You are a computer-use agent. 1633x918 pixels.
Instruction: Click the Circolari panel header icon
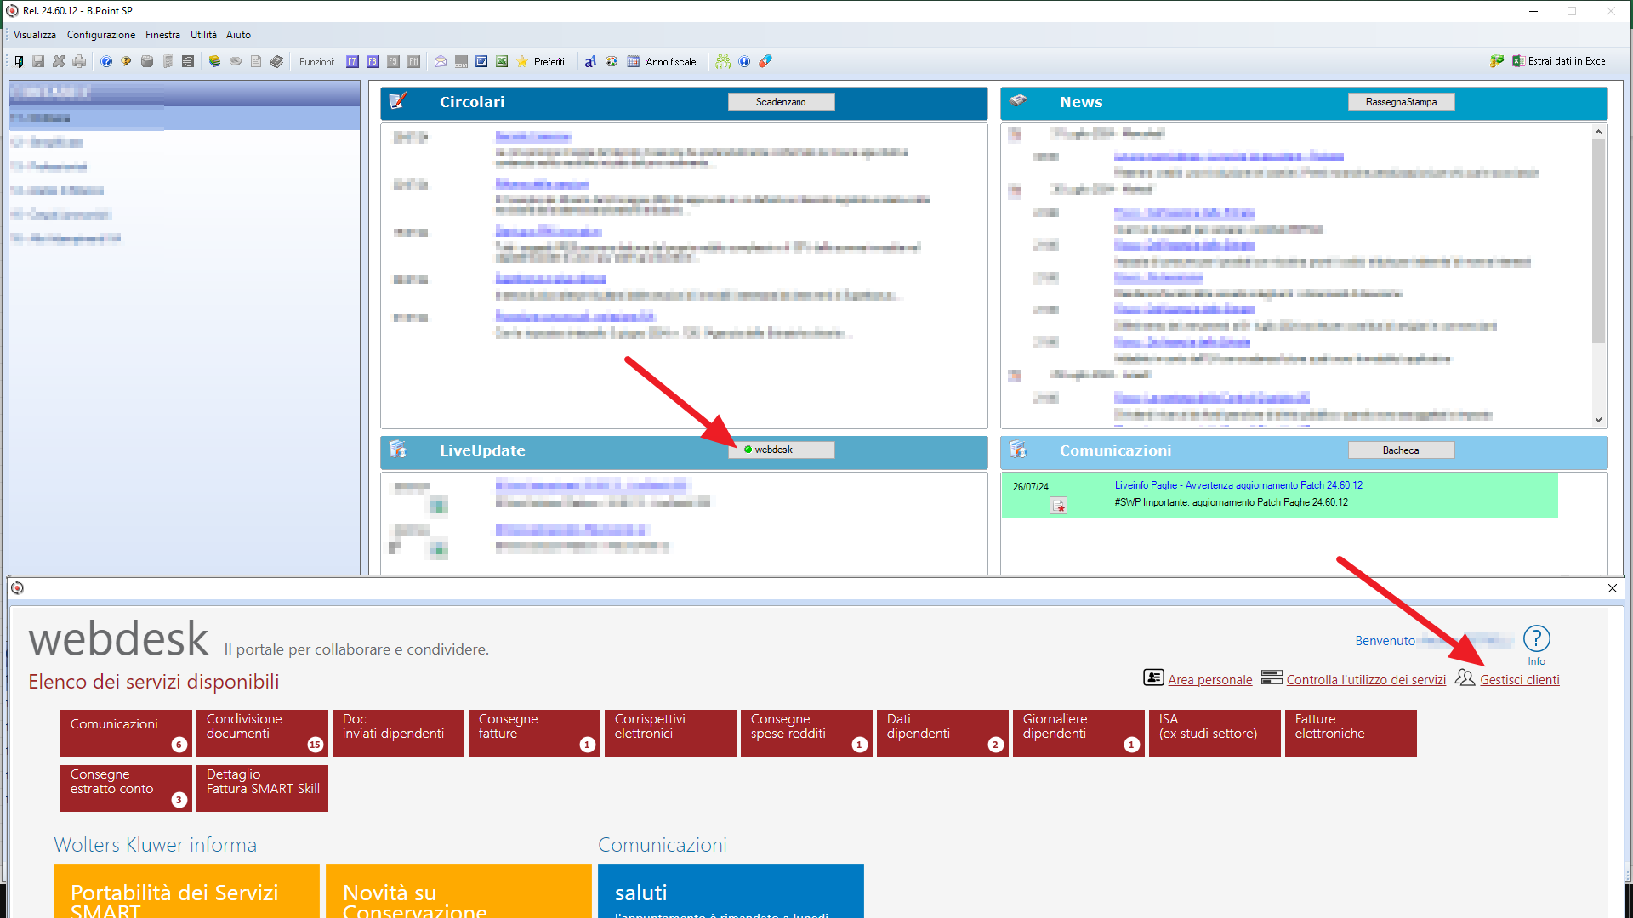pos(398,101)
